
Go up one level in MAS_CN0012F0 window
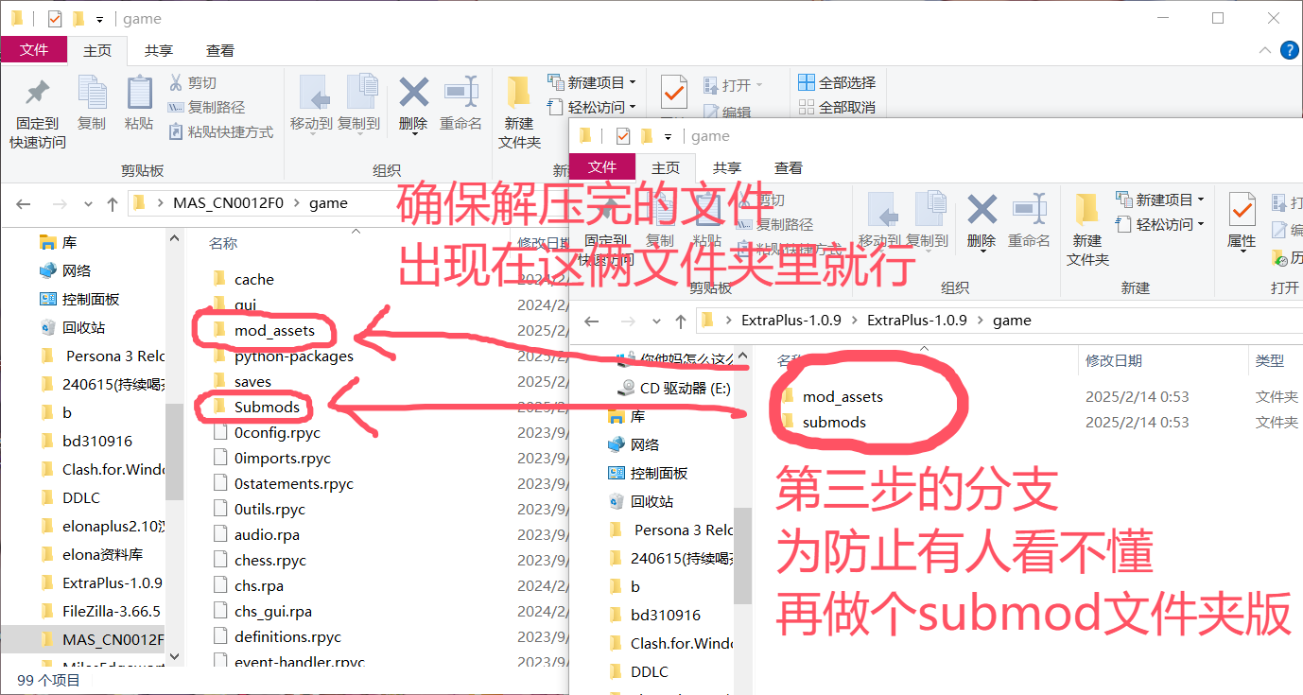click(113, 203)
